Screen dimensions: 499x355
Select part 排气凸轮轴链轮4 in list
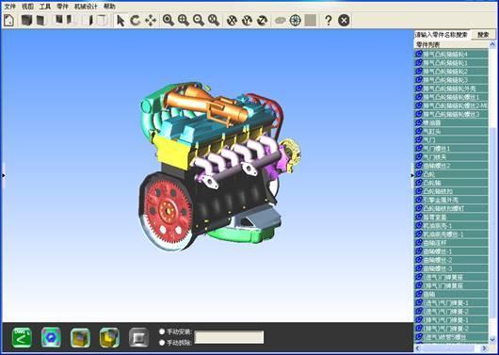[451, 54]
